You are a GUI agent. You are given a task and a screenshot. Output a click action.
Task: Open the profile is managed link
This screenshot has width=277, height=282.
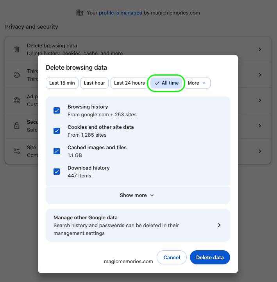(x=120, y=13)
